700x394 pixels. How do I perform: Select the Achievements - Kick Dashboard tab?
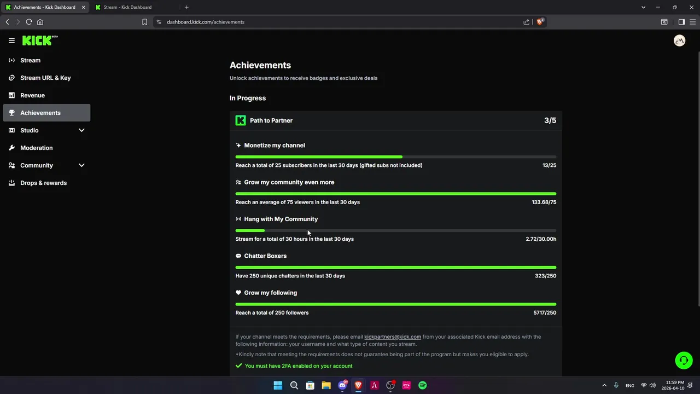coord(45,7)
